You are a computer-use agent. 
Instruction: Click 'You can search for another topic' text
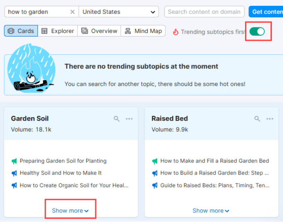[x=155, y=84]
